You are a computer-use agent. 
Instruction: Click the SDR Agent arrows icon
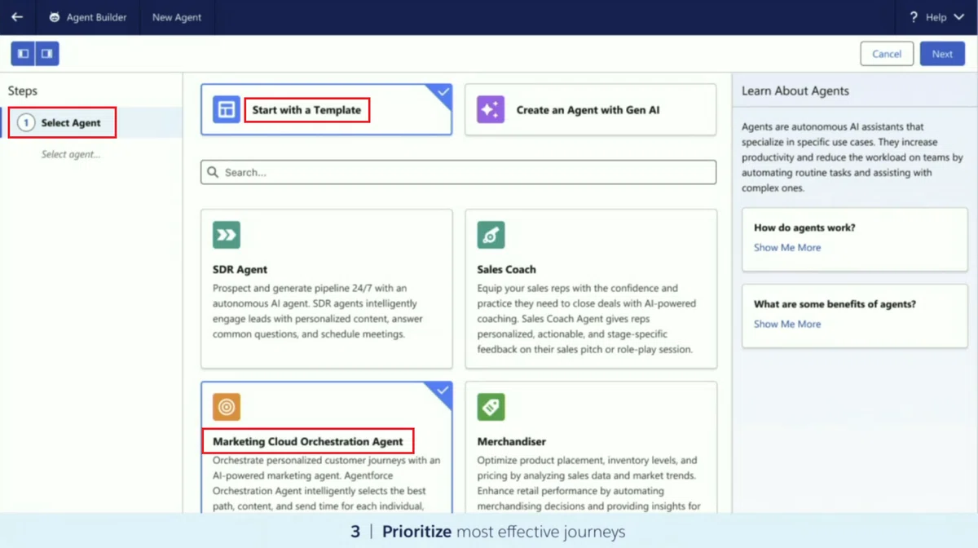[227, 235]
